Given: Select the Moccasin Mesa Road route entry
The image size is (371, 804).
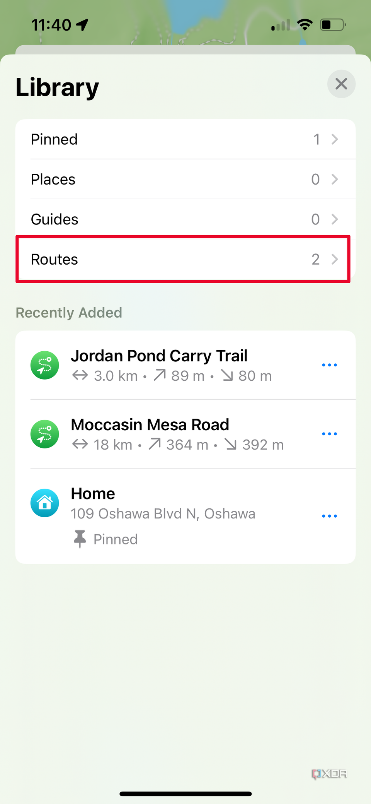Looking at the screenshot, I should tap(150, 424).
